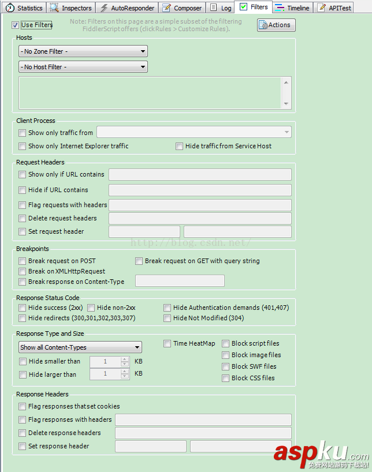372x472 pixels.
Task: Click the AutoResponder lightning bolt icon
Action: point(104,8)
